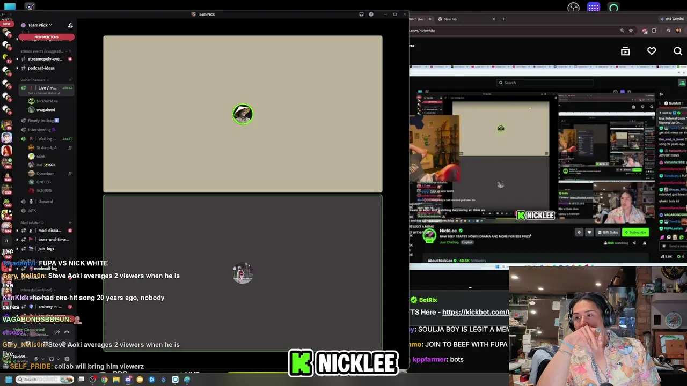Open Google Chrome from the taskbar

[105, 380]
